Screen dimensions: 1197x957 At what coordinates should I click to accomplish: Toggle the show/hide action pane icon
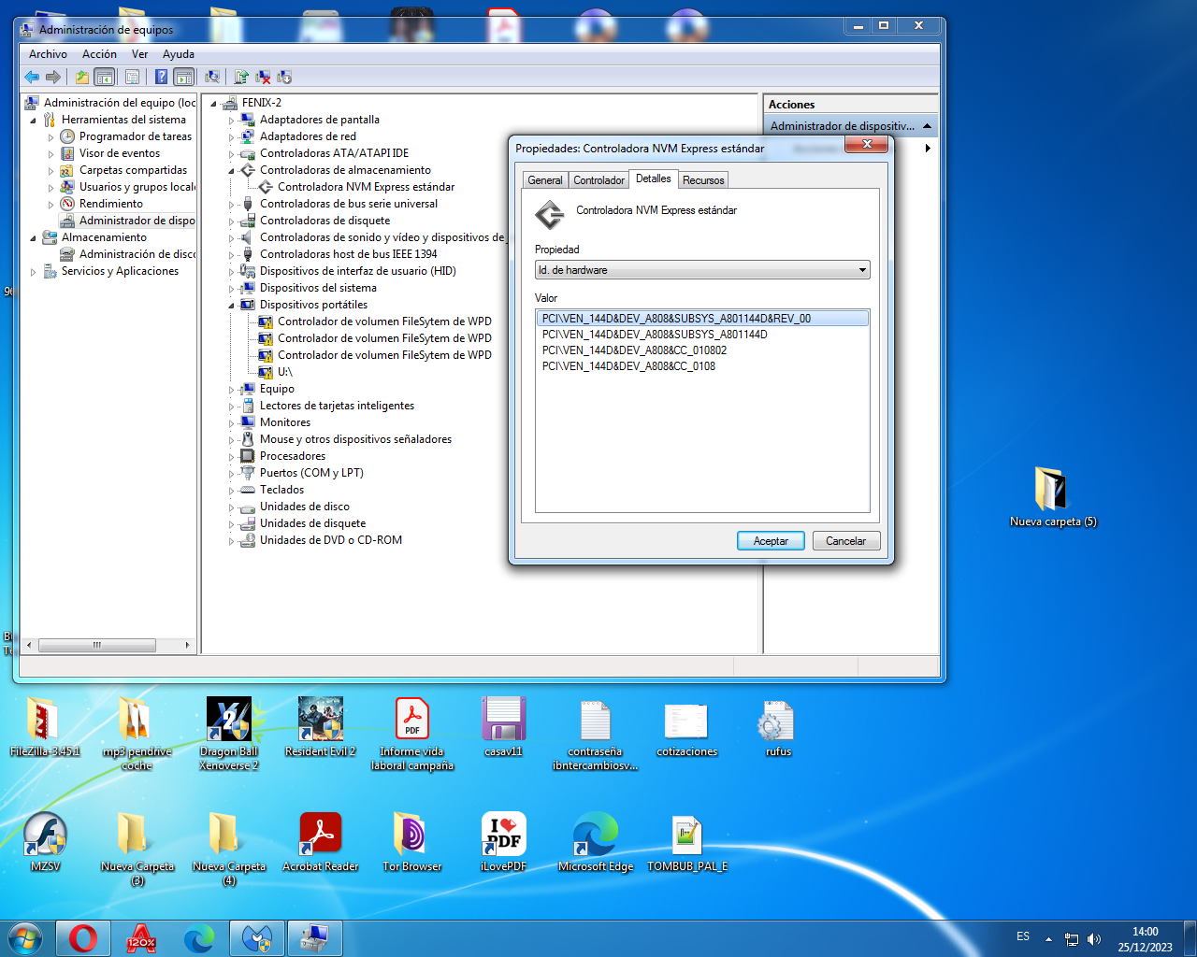[184, 77]
